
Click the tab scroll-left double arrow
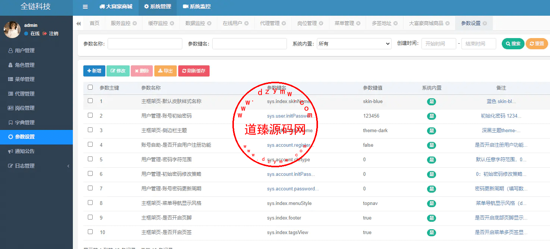click(78, 23)
